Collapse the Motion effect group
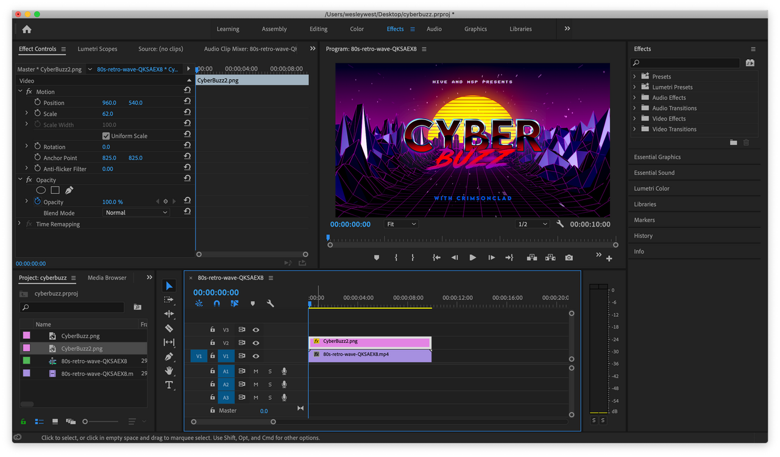The width and height of the screenshot is (780, 457). [20, 91]
